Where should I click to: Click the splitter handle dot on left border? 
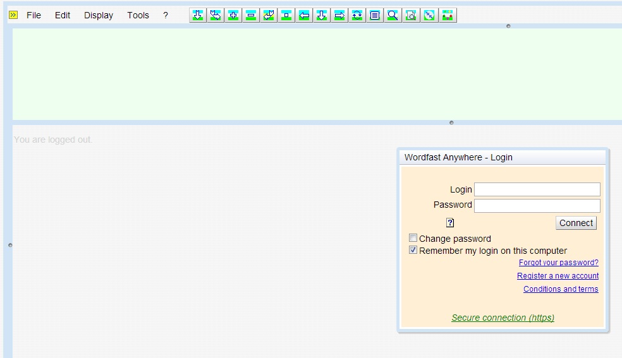(10, 245)
